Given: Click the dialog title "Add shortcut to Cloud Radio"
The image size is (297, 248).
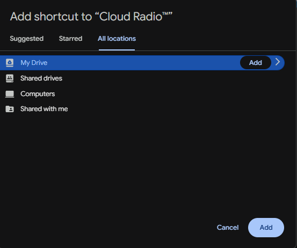Looking at the screenshot, I should click(91, 17).
